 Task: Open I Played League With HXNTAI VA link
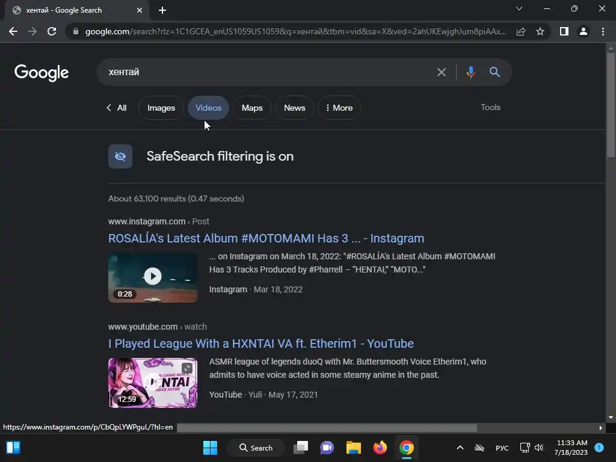point(261,343)
